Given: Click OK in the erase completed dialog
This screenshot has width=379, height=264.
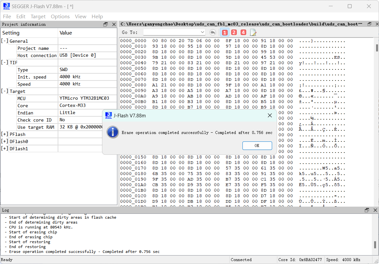Looking at the screenshot, I should pos(257,146).
